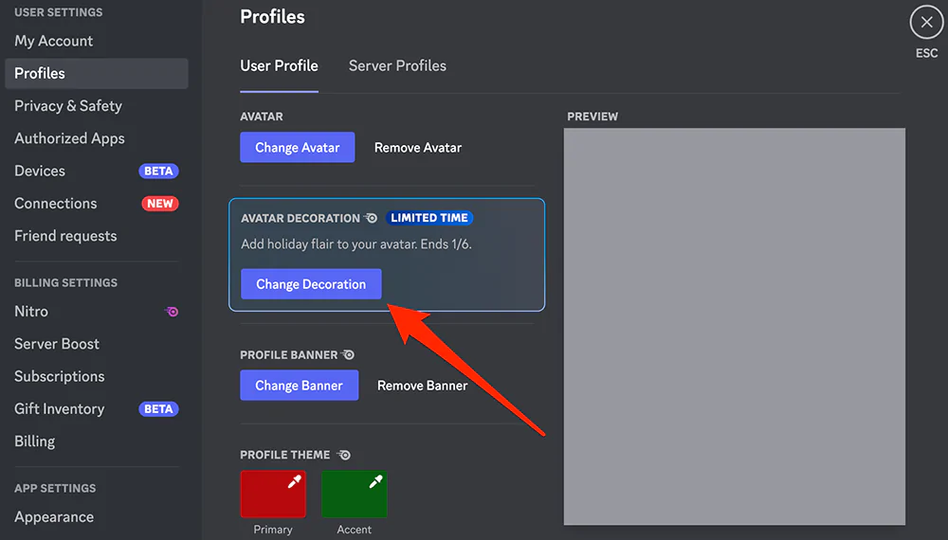Click the Change Banner button

point(300,386)
